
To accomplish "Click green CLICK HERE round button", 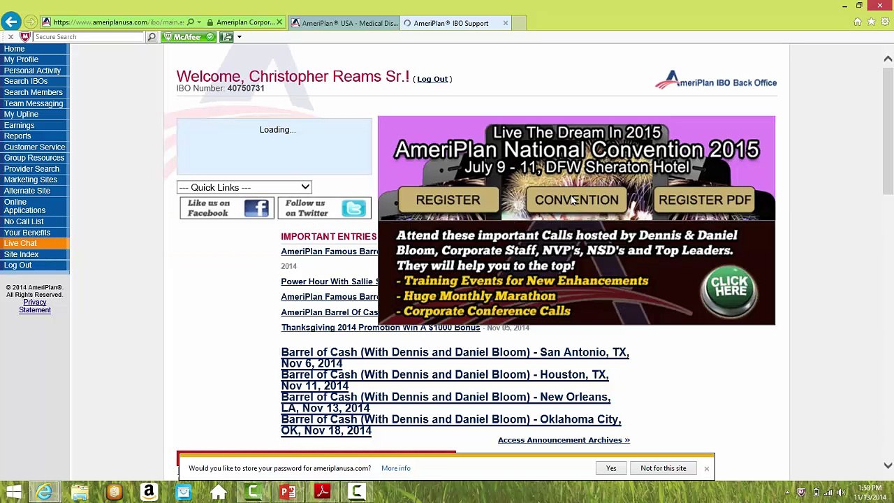I will [729, 290].
